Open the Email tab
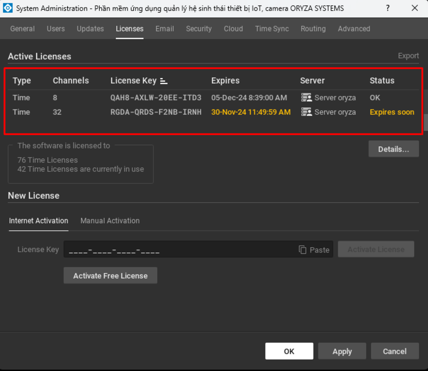Viewport: 428px width, 371px height. pyautogui.click(x=165, y=28)
